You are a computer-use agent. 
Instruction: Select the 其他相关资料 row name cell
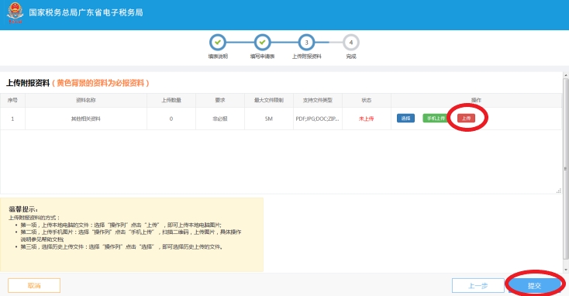(x=86, y=119)
